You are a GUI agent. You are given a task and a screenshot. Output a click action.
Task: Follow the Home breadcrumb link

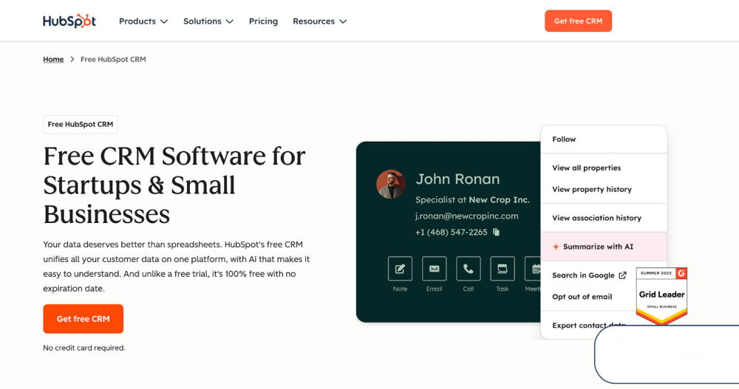[53, 59]
